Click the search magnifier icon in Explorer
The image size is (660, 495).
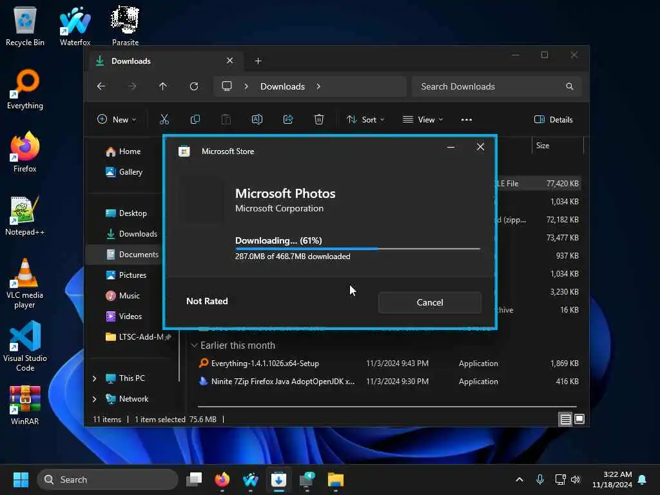click(x=570, y=86)
